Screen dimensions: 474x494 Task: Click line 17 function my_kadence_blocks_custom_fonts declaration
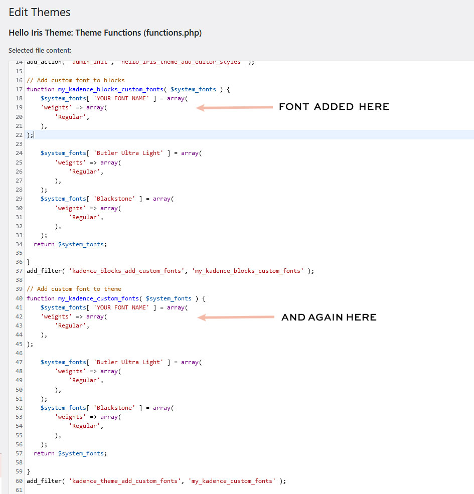point(128,89)
